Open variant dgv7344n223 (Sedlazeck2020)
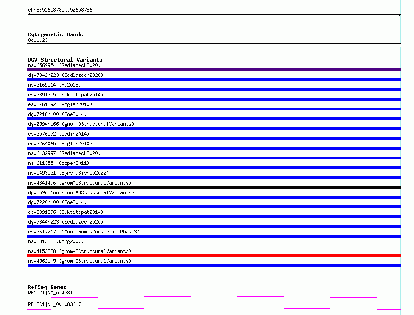 [x=66, y=222]
